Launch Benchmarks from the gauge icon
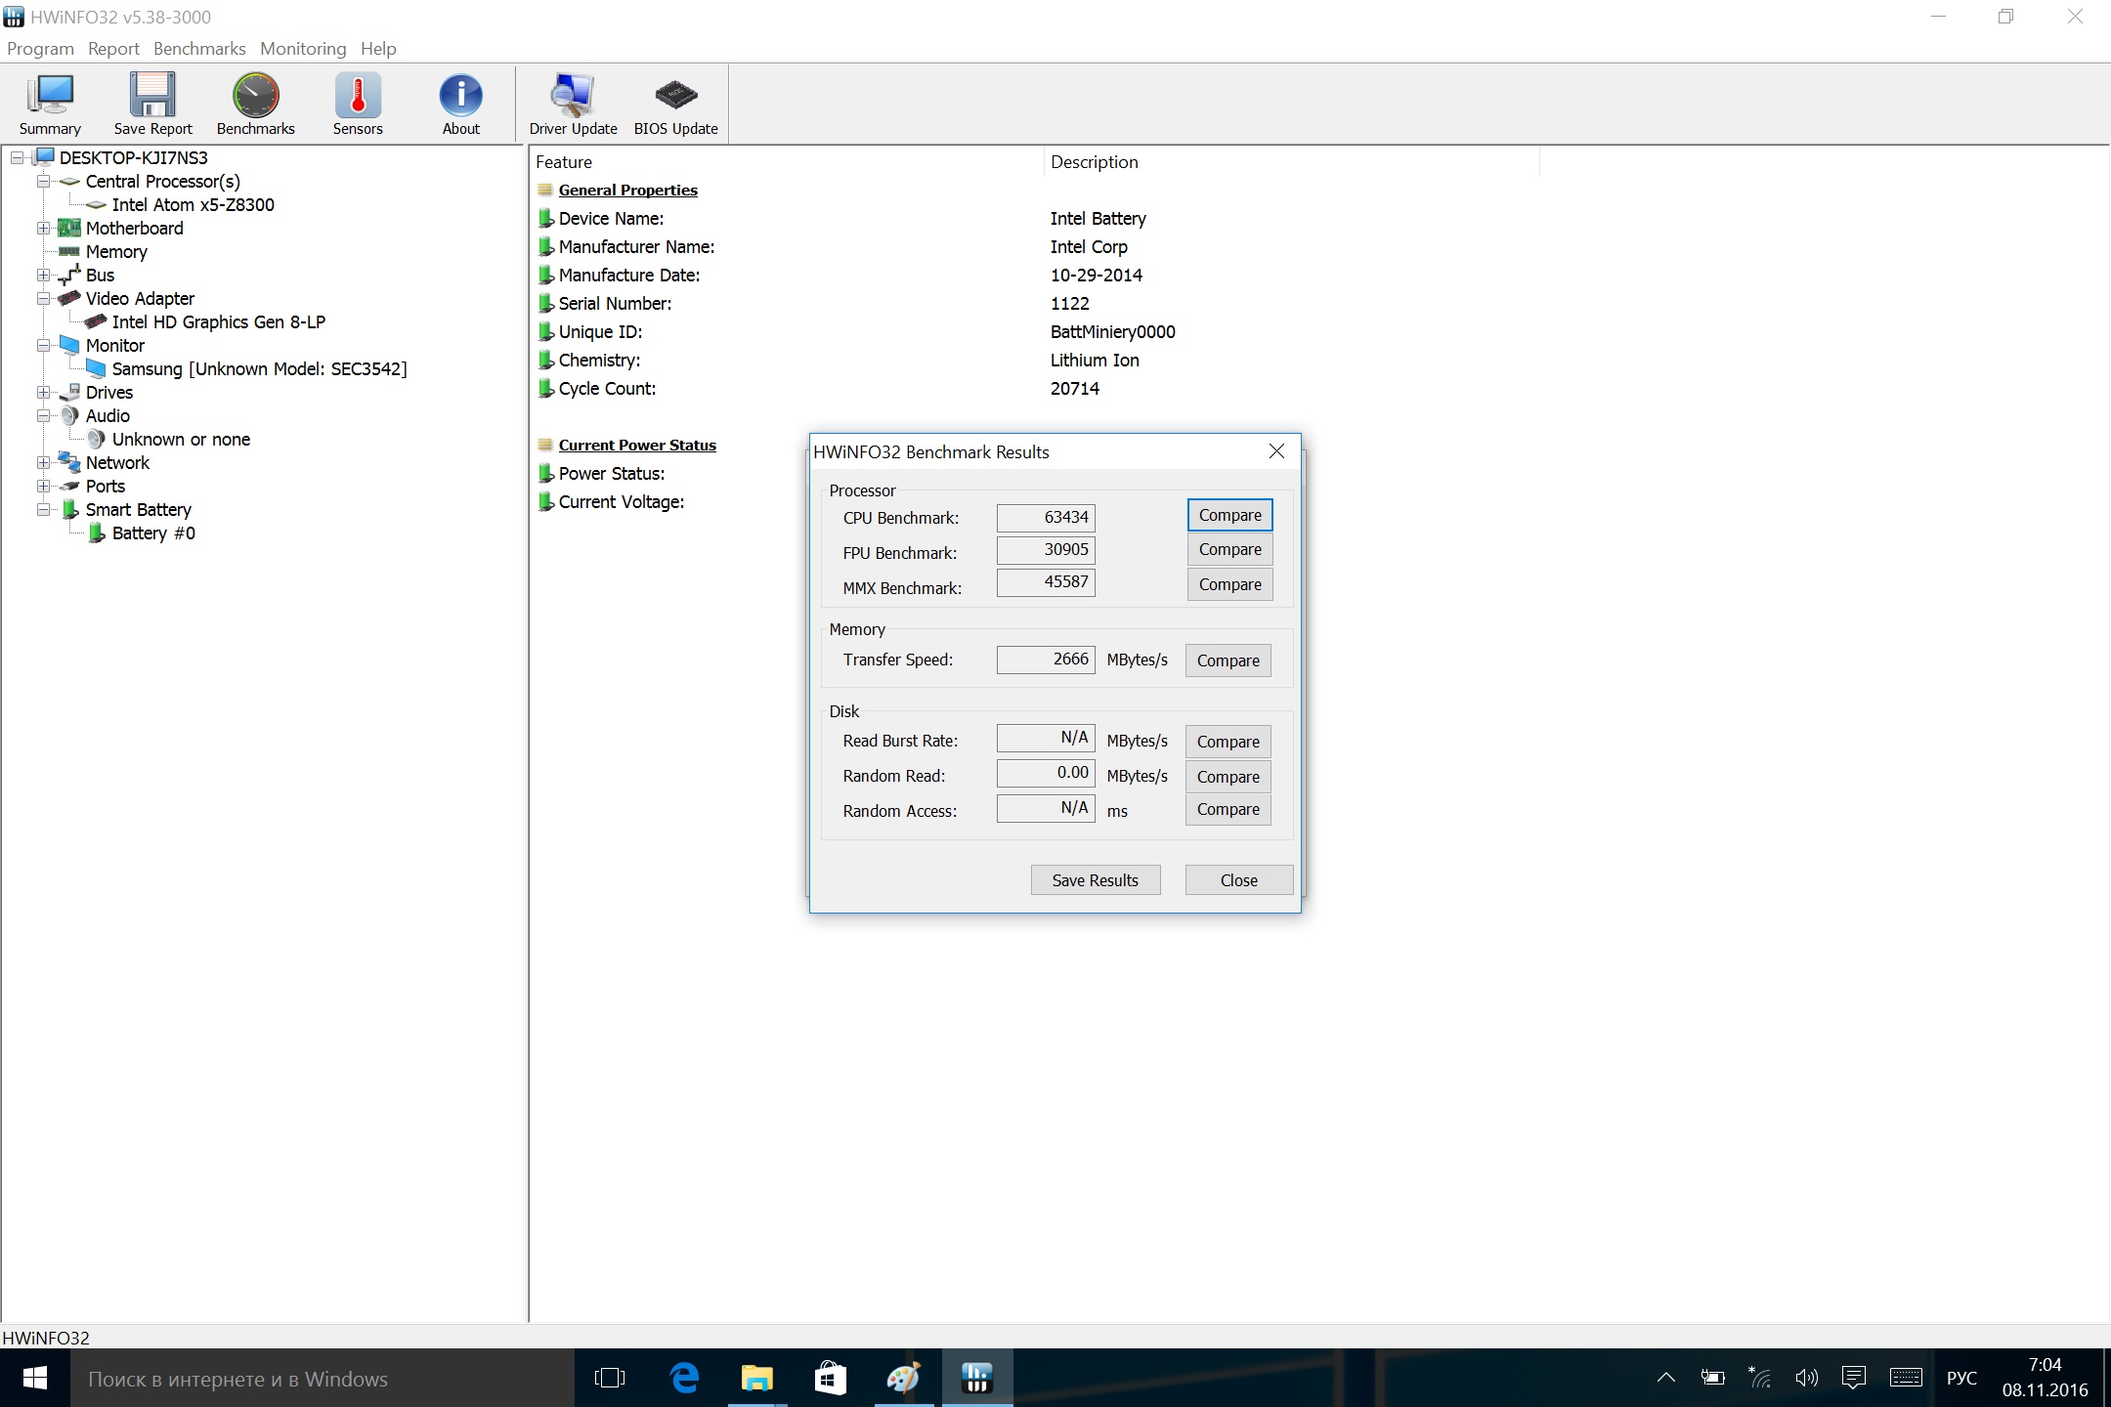The image size is (2111, 1407). click(255, 105)
